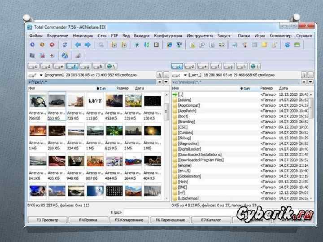Viewport: 323px width, 242px height.
Task: Click the yellow sticky note toolbar icon
Action: (x=265, y=45)
